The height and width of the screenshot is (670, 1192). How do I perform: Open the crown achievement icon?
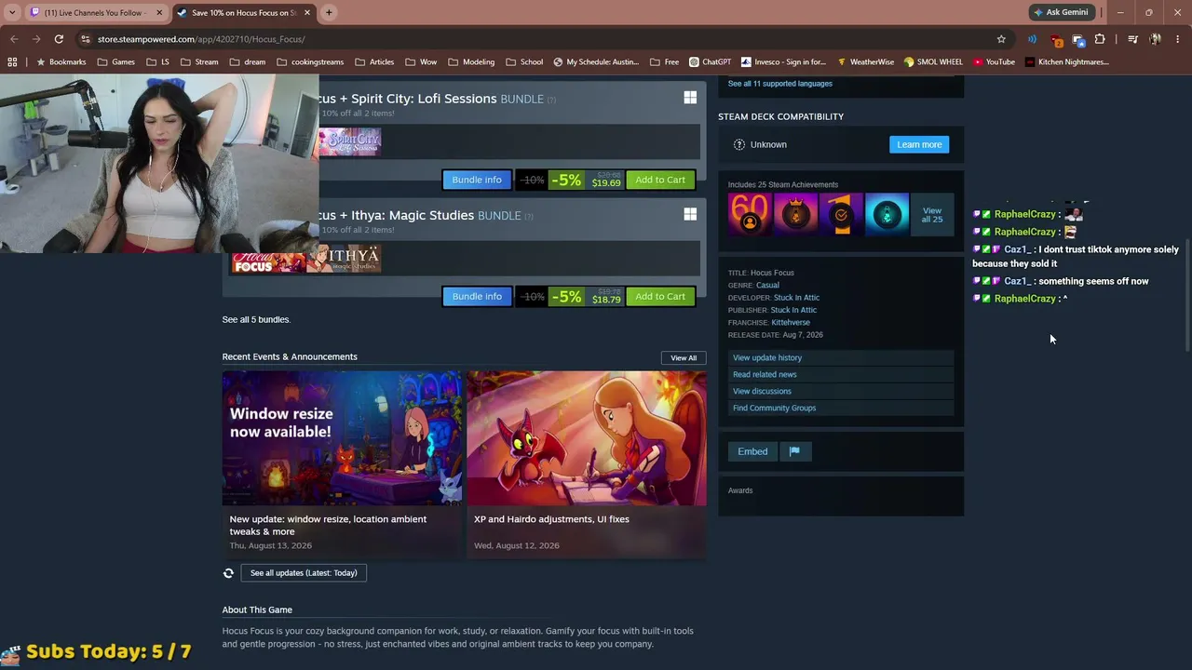795,214
